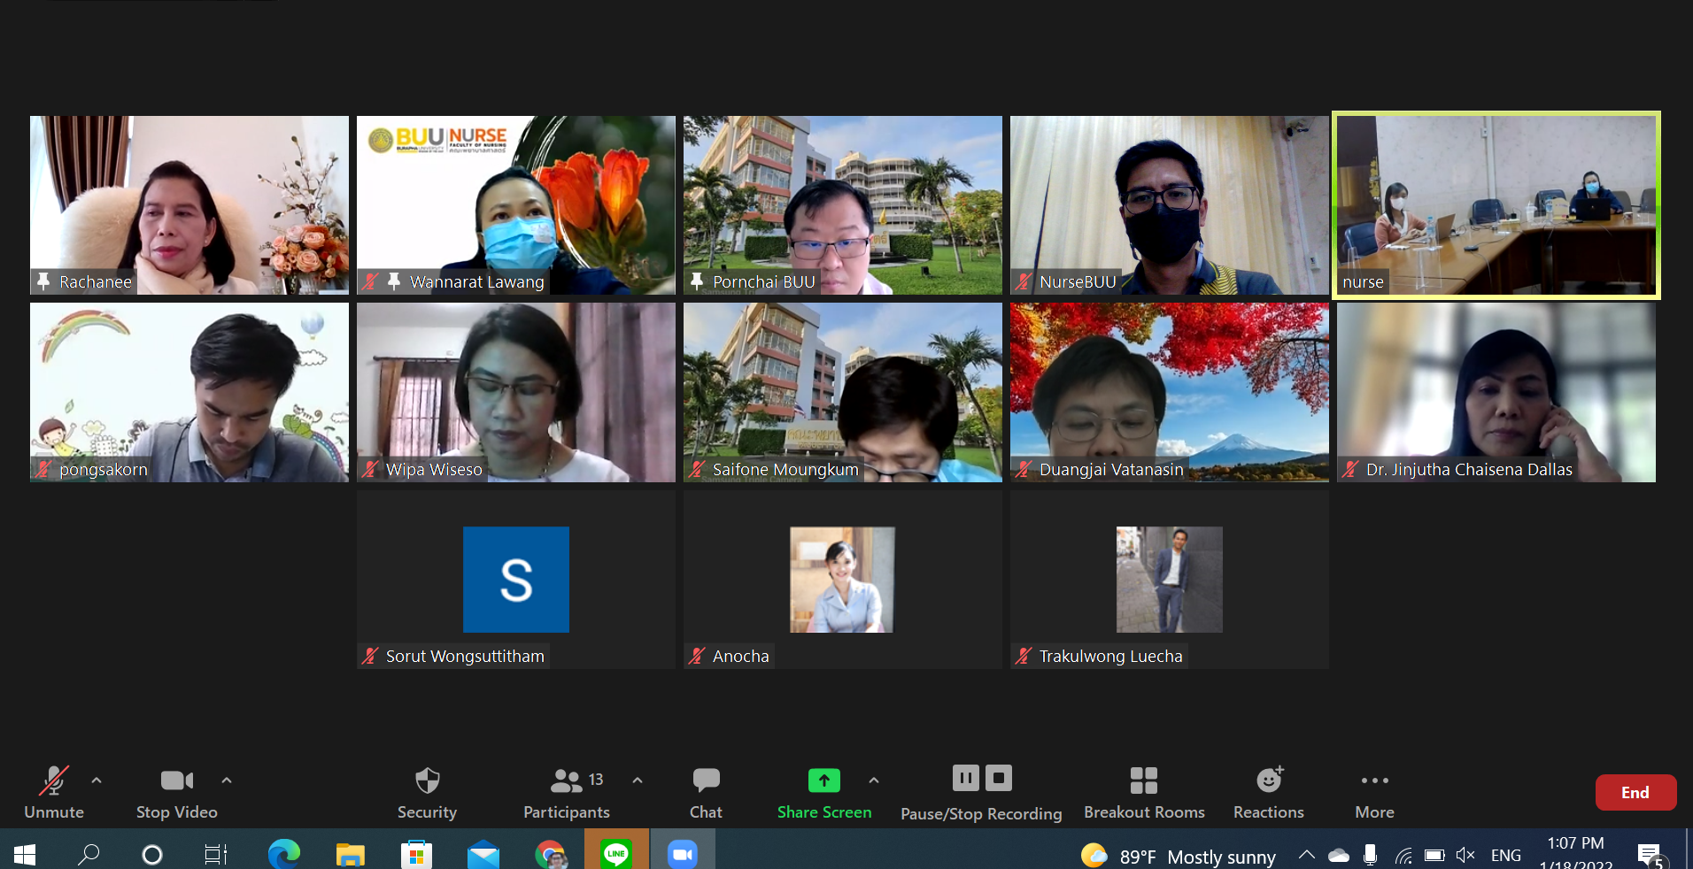
Task: Open the Participants panel
Action: pyautogui.click(x=567, y=792)
